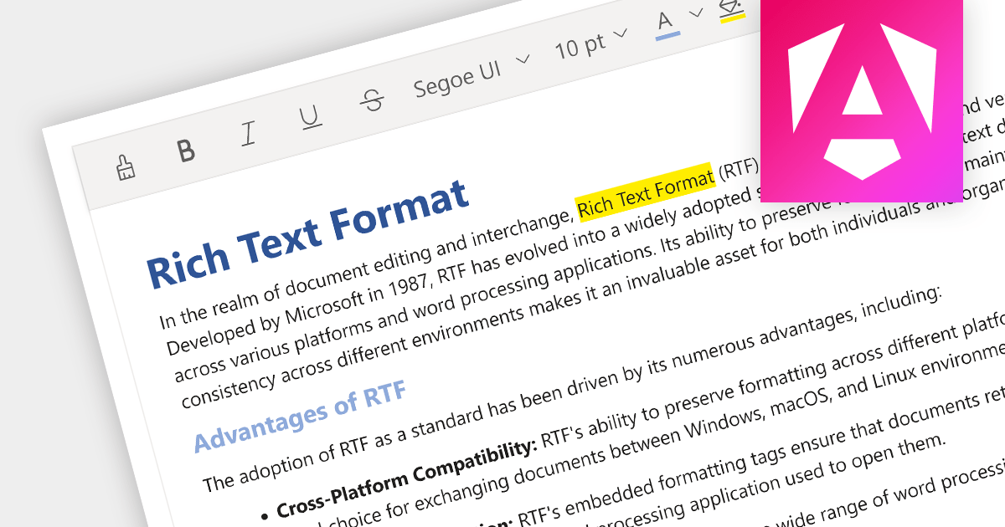Image resolution: width=1005 pixels, height=527 pixels.
Task: Click the font color letter A icon
Action: 665,22
